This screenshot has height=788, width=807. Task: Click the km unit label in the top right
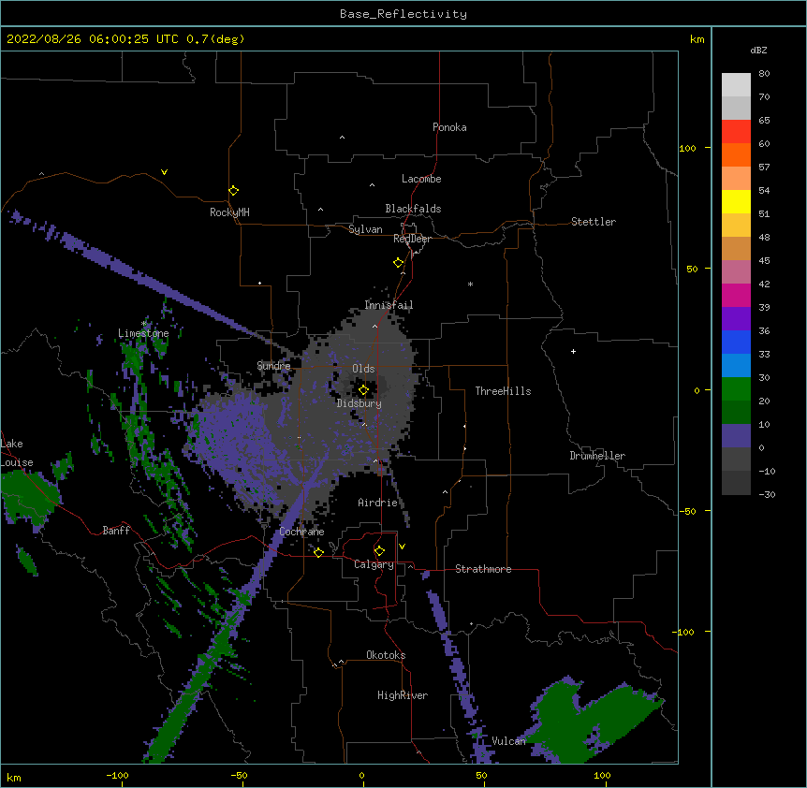pos(697,39)
